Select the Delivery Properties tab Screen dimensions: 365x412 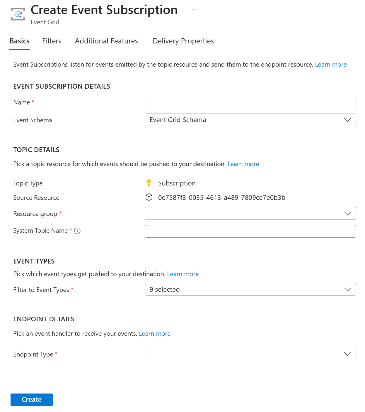click(183, 41)
